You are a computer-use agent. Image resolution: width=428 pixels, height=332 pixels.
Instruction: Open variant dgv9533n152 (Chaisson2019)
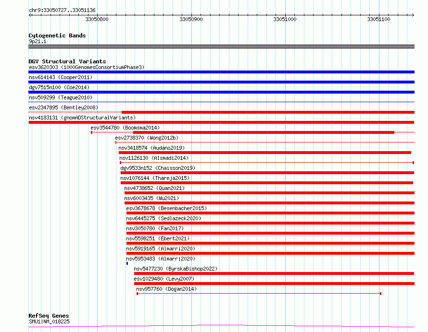158,168
